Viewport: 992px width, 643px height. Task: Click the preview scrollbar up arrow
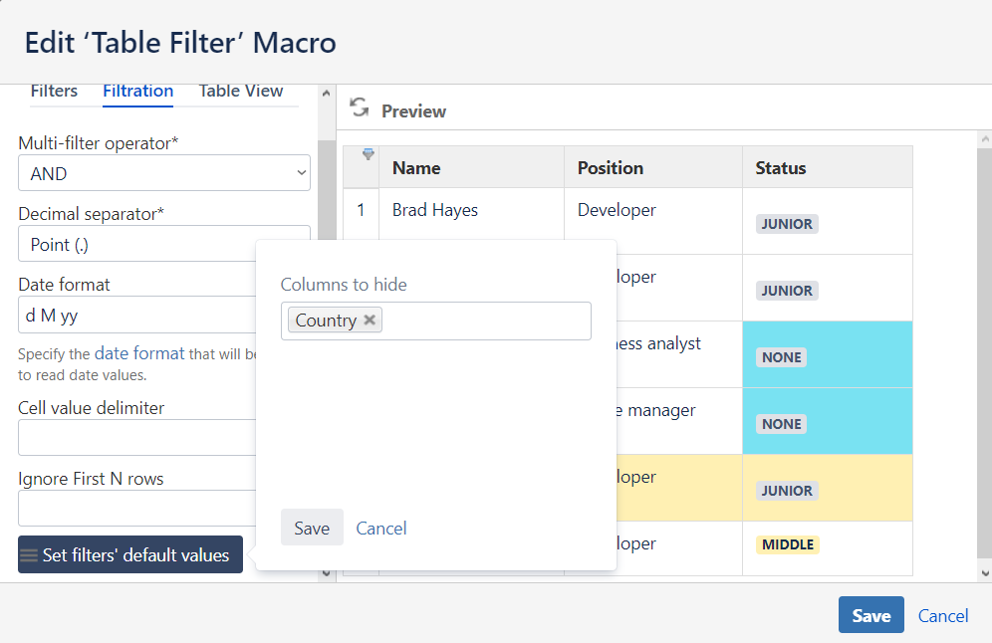click(984, 138)
